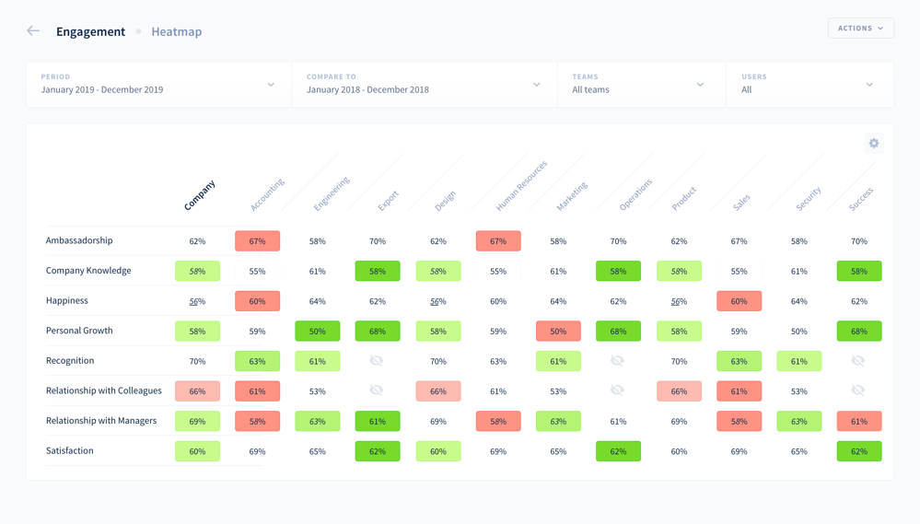This screenshot has height=524, width=920.
Task: Click Operations column header
Action: tap(636, 195)
